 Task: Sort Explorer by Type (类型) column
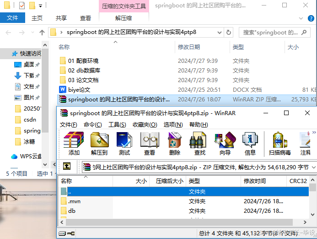238,47
